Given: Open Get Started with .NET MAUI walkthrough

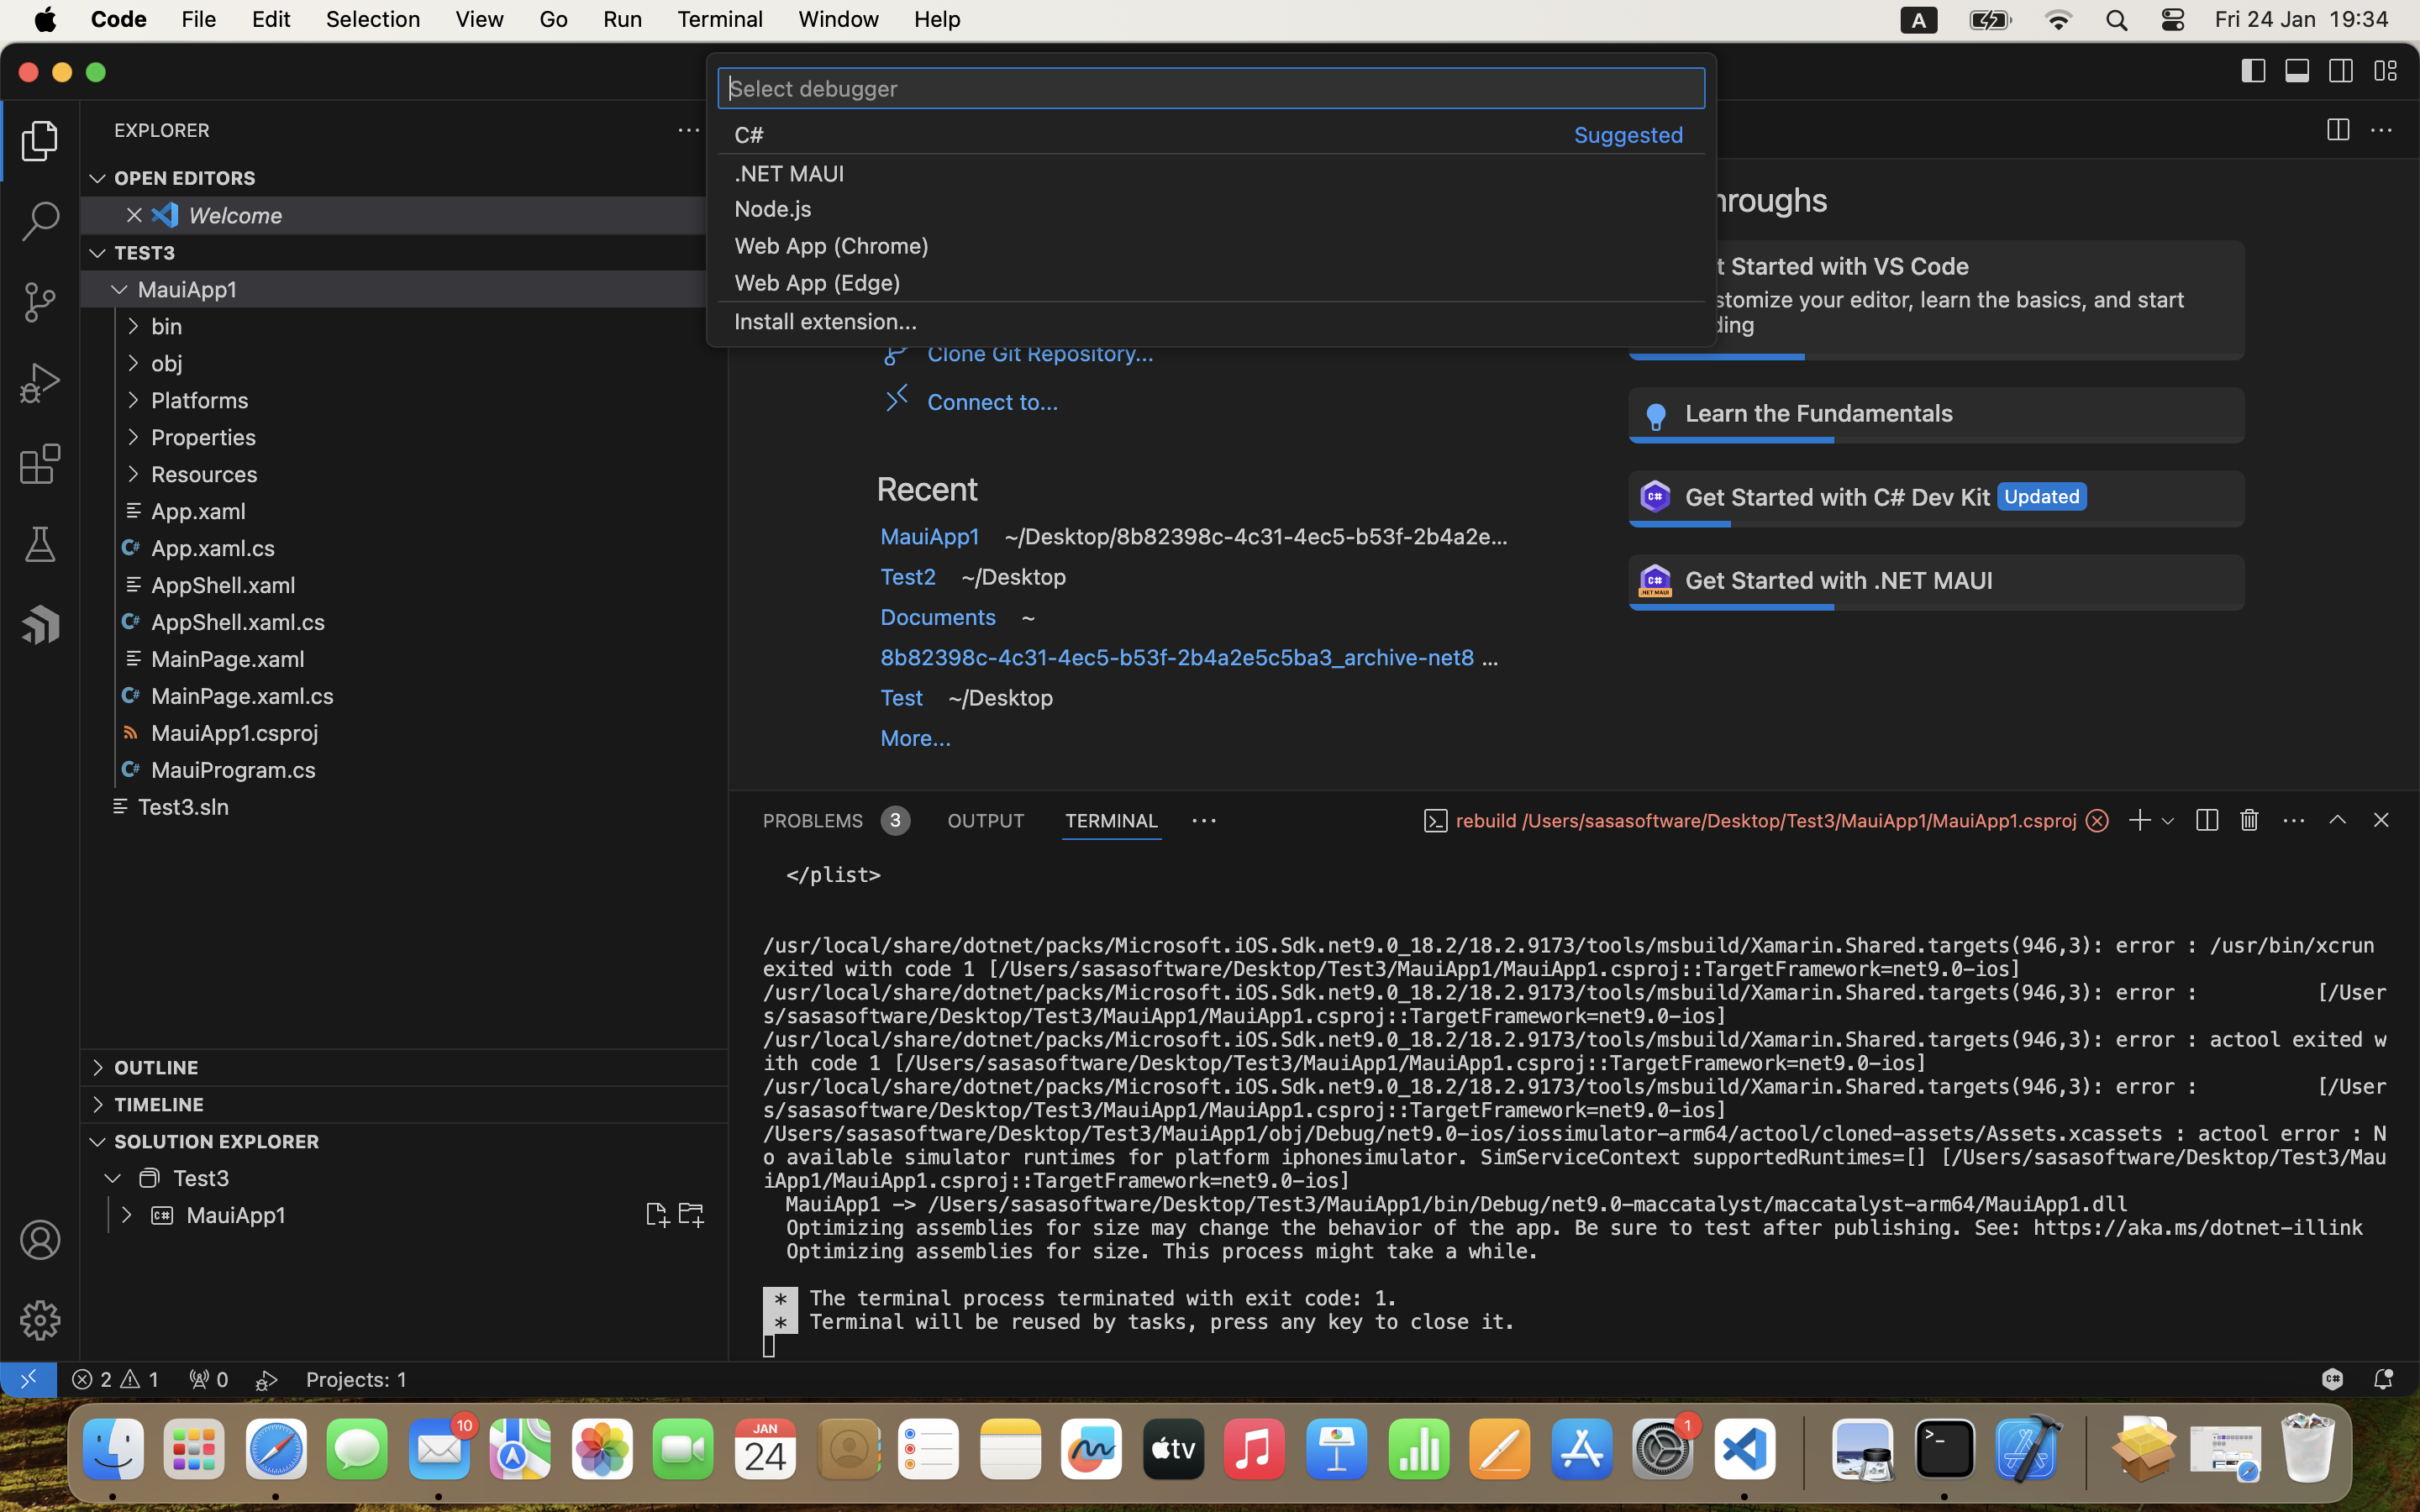Looking at the screenshot, I should point(1936,582).
